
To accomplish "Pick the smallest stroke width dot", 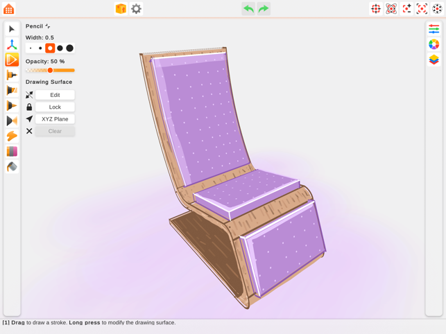I will pos(31,49).
